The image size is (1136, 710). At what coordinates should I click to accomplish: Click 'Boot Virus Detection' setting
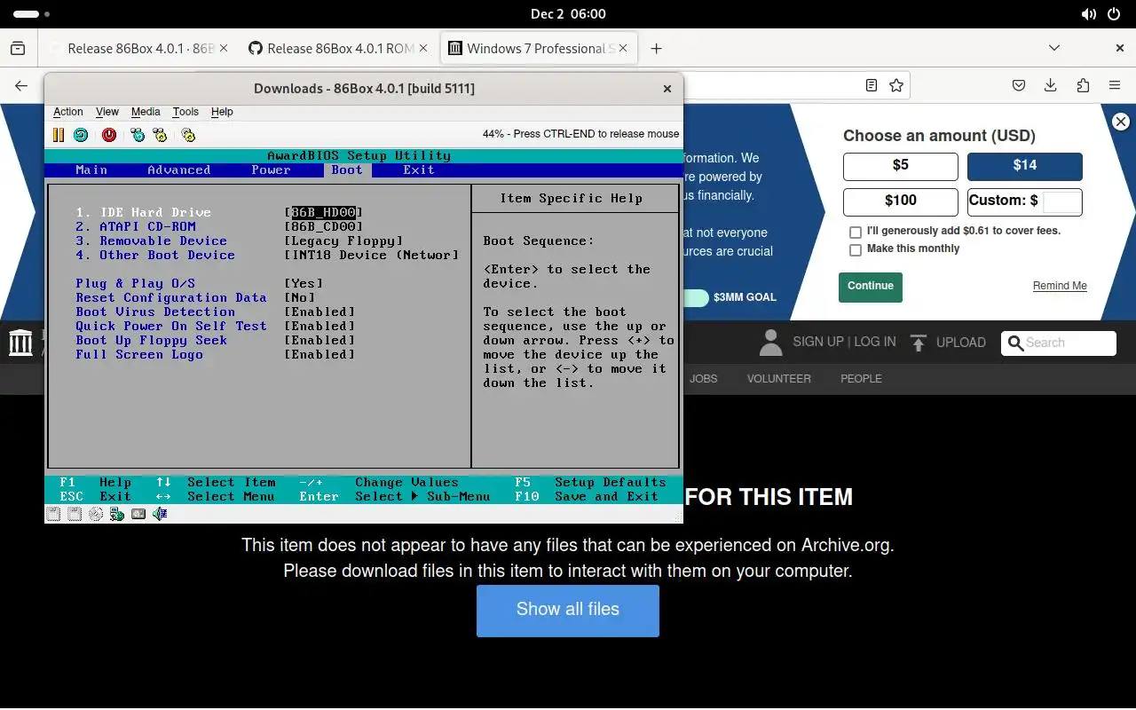coord(155,312)
